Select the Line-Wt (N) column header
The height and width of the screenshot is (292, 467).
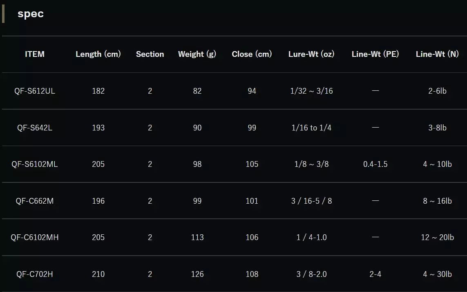click(x=437, y=54)
